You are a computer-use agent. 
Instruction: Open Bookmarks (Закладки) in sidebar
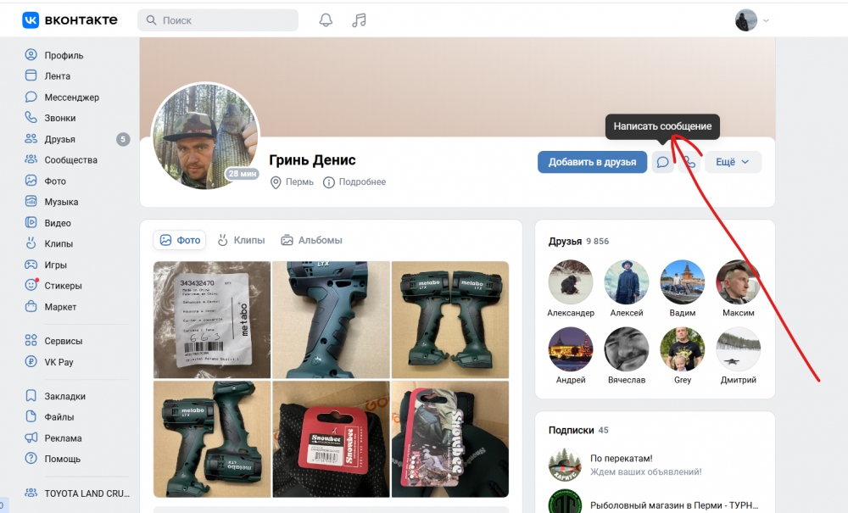64,396
